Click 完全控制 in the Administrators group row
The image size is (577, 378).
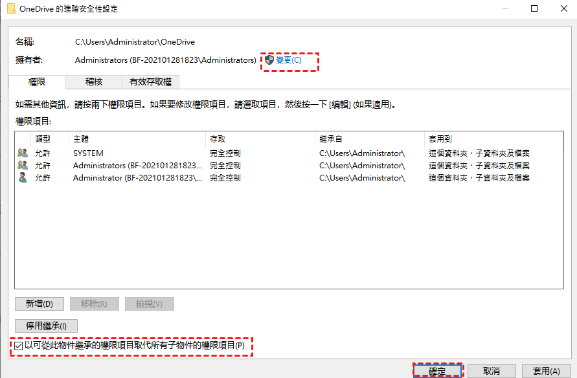tap(225, 166)
